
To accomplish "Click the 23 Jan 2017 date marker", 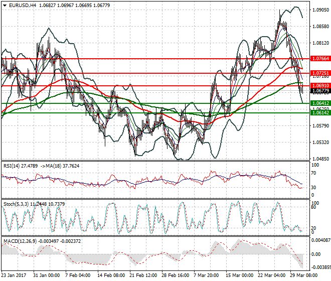I will (14, 275).
